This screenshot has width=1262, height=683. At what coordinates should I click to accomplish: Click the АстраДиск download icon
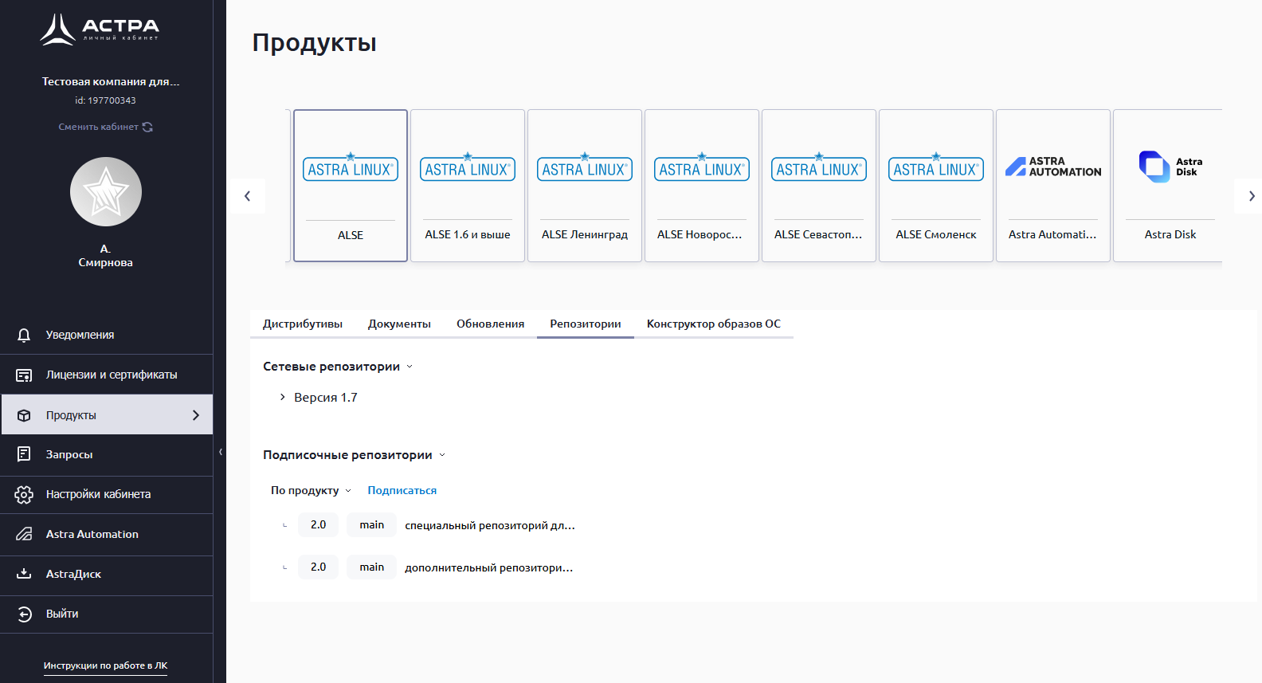[24, 574]
